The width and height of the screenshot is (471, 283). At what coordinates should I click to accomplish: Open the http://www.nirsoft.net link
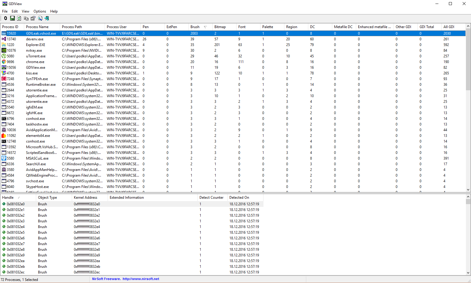click(141, 279)
